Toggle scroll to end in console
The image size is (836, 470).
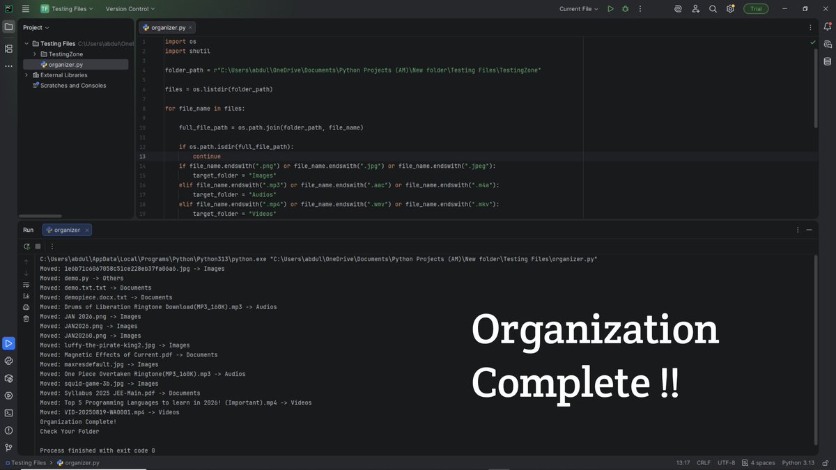tap(26, 295)
